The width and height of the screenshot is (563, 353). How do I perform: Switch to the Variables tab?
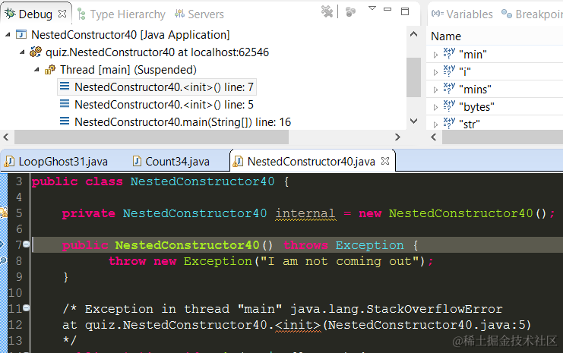tap(463, 14)
